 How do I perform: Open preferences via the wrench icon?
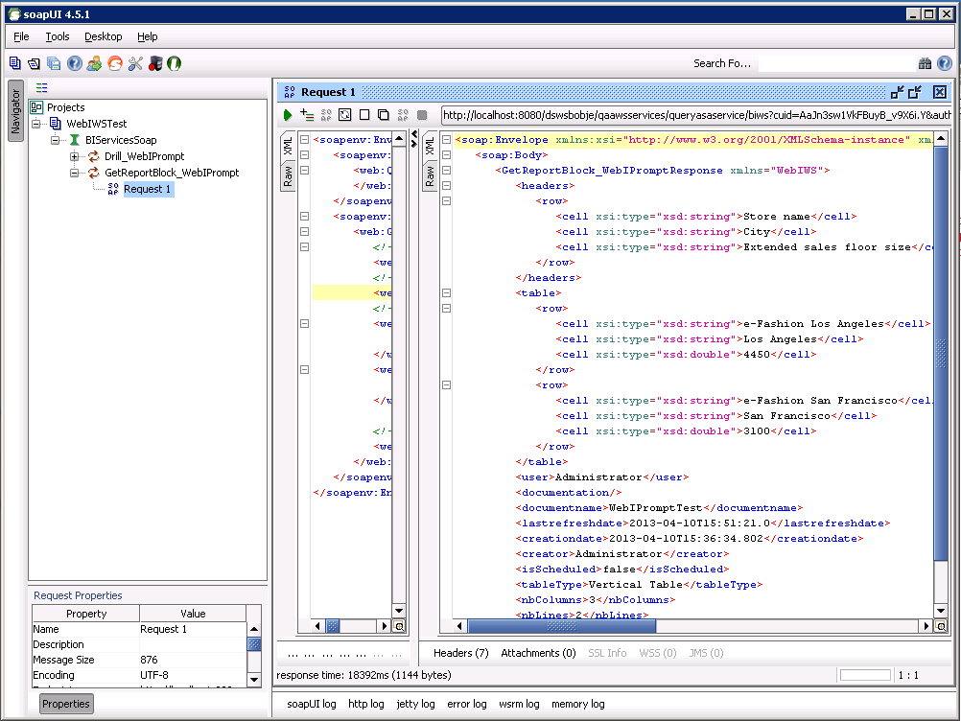coord(135,63)
